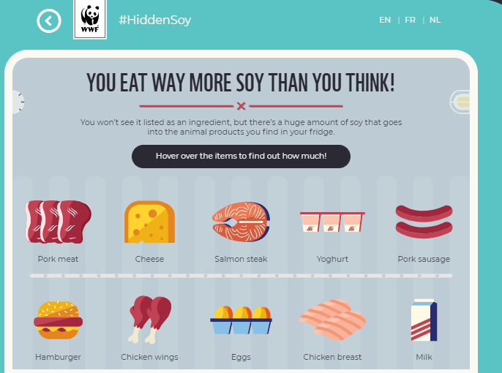Screen dimensions: 502x373
Task: Click the red X divider under headline
Action: click(x=241, y=106)
